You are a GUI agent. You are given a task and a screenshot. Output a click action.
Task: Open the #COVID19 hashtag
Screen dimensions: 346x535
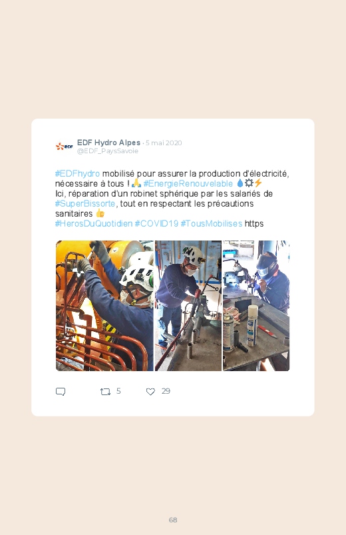[156, 223]
